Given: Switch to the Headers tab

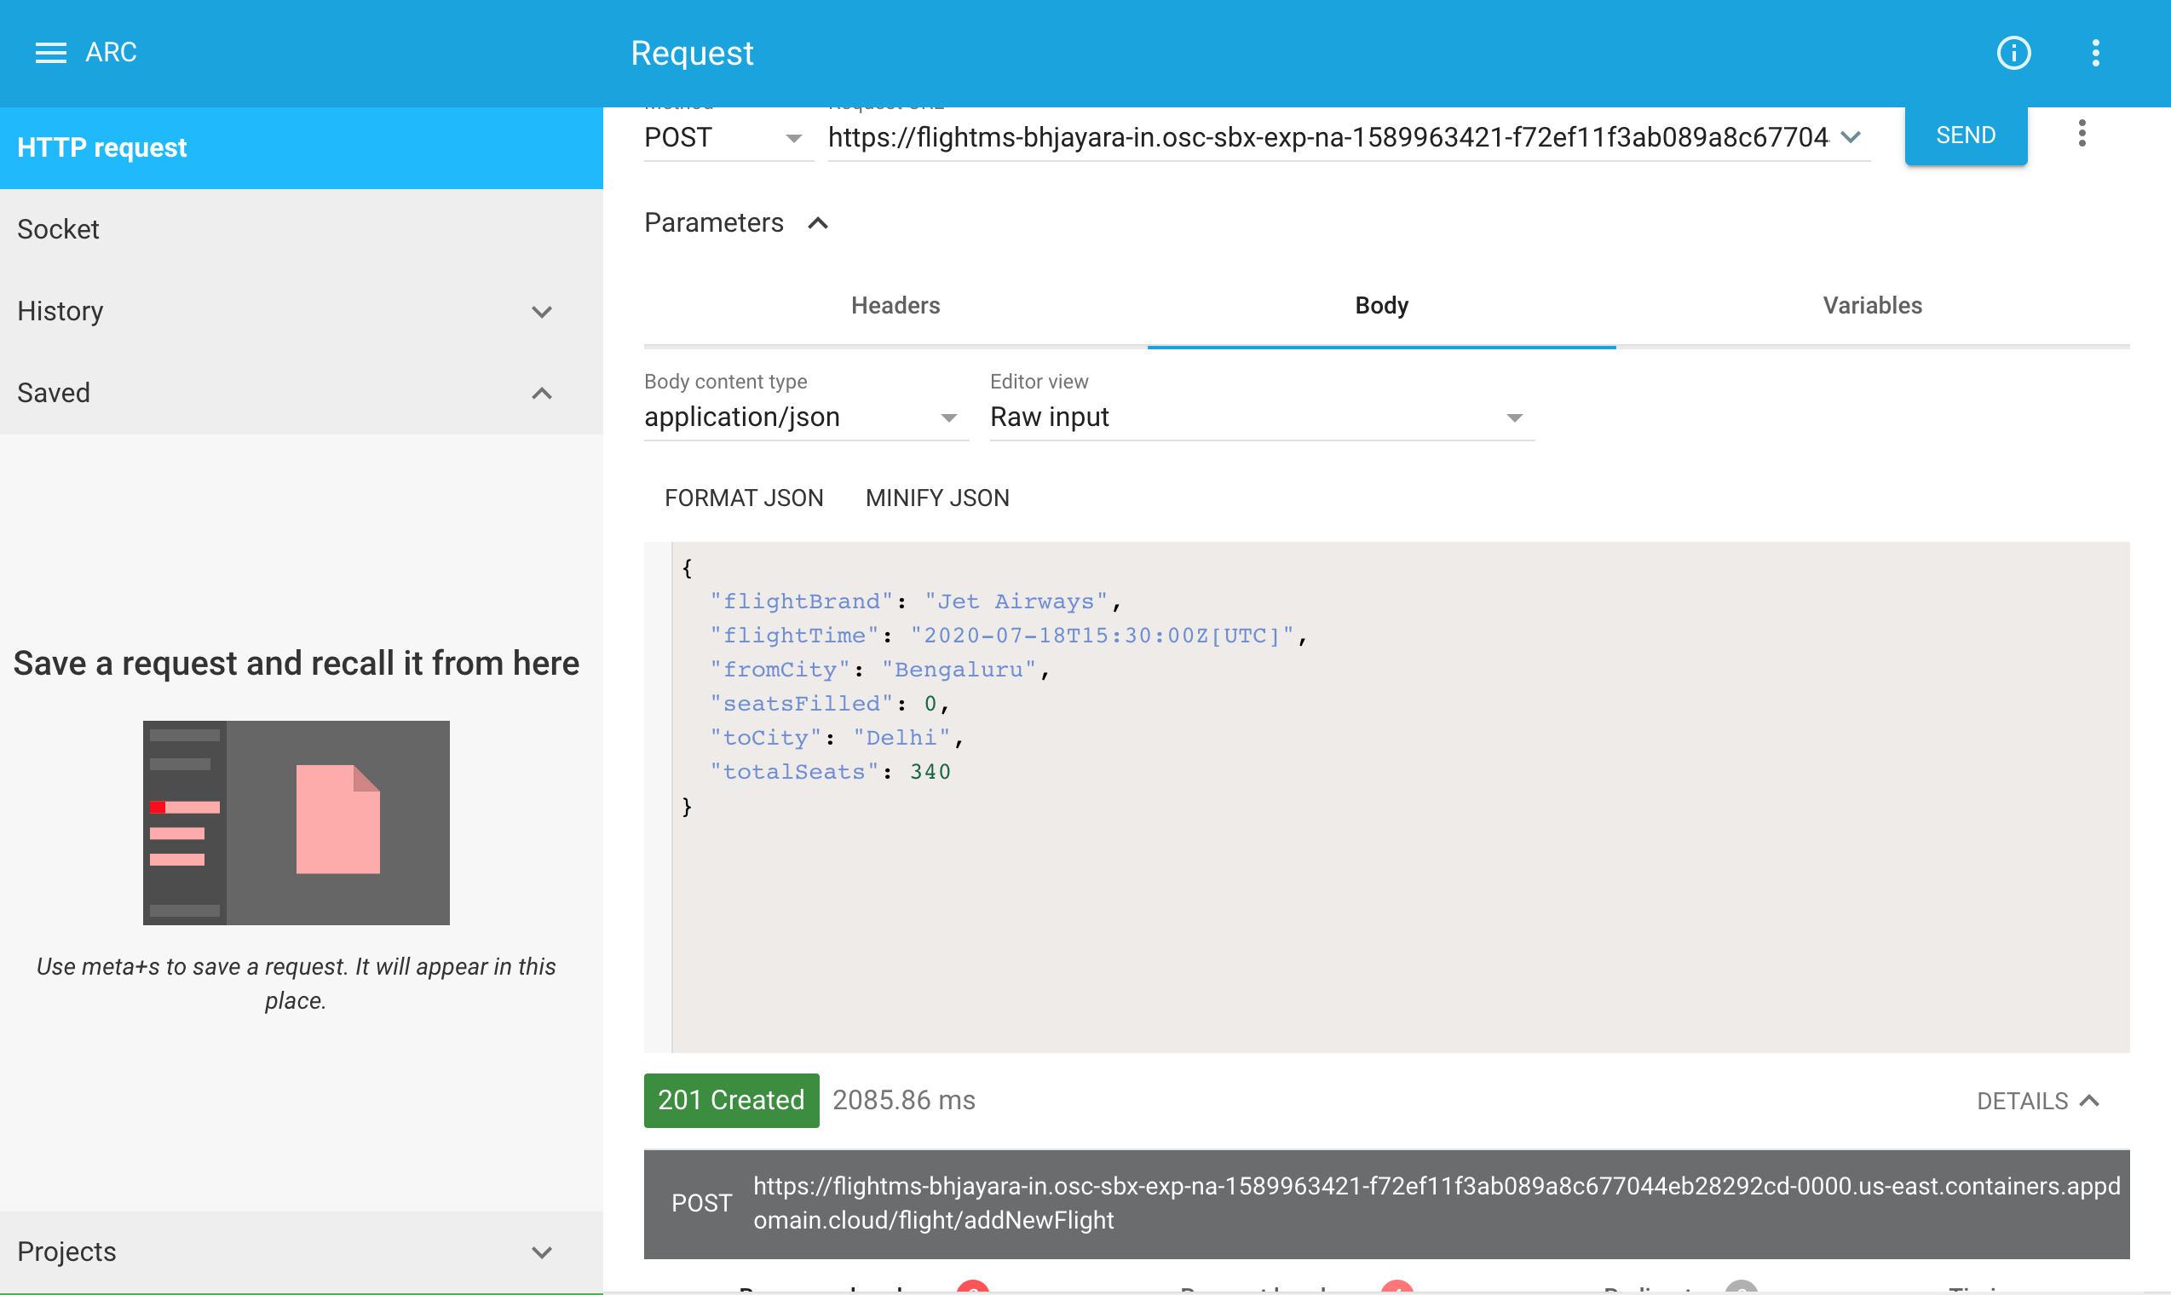Looking at the screenshot, I should coord(895,305).
